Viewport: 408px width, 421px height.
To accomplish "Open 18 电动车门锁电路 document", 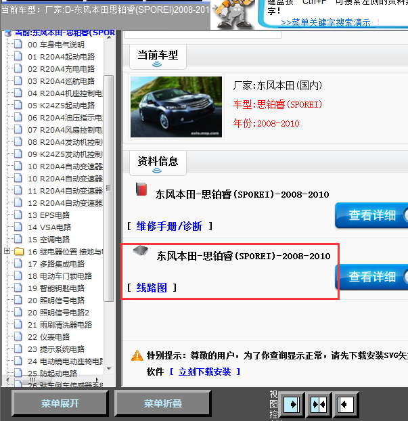I will (60, 276).
